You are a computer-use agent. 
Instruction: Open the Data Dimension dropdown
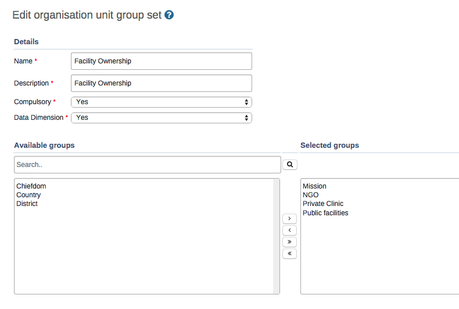pos(162,118)
